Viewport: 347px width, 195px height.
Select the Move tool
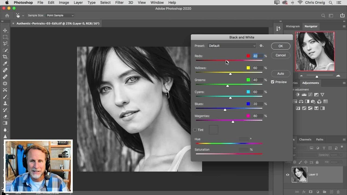click(5, 30)
